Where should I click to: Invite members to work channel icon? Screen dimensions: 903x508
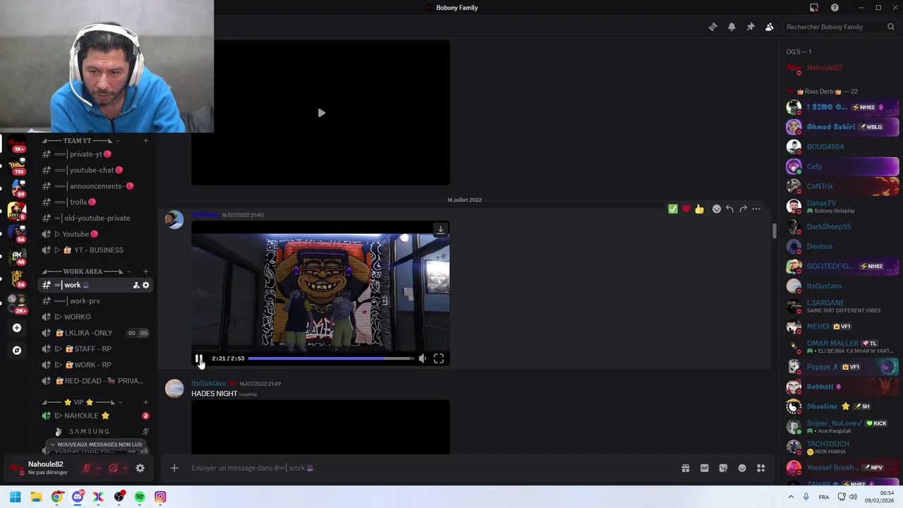click(x=135, y=285)
